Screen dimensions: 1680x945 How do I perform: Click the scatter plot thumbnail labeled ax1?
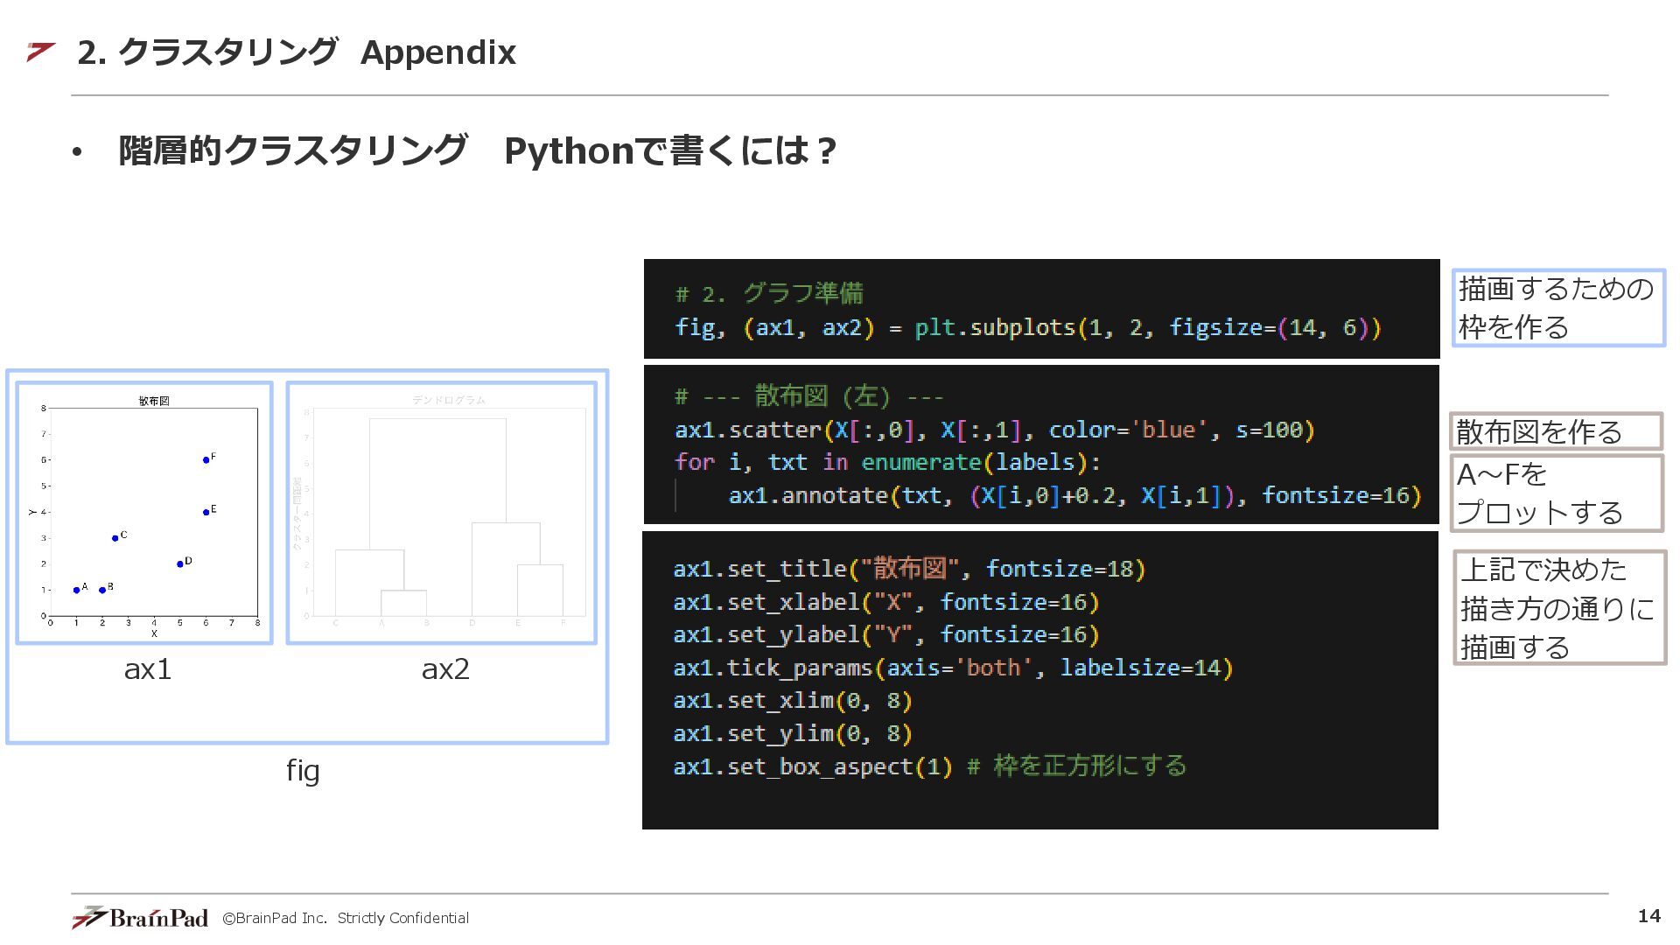coord(144,513)
